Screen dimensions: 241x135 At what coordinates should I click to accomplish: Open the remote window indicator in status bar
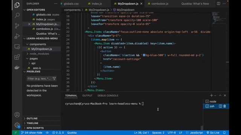(x=15, y=133)
